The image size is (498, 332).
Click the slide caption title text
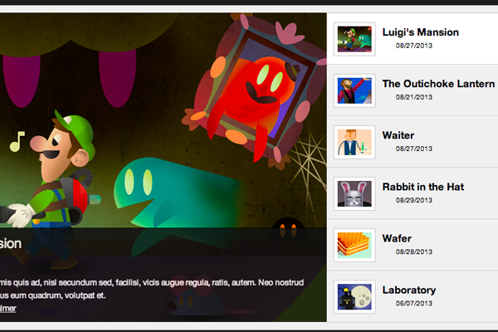tap(11, 244)
